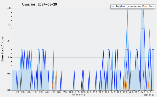This screenshot has height=97, width=157.
Task: Click the '8 h' x-axis label
Action: point(59,92)
